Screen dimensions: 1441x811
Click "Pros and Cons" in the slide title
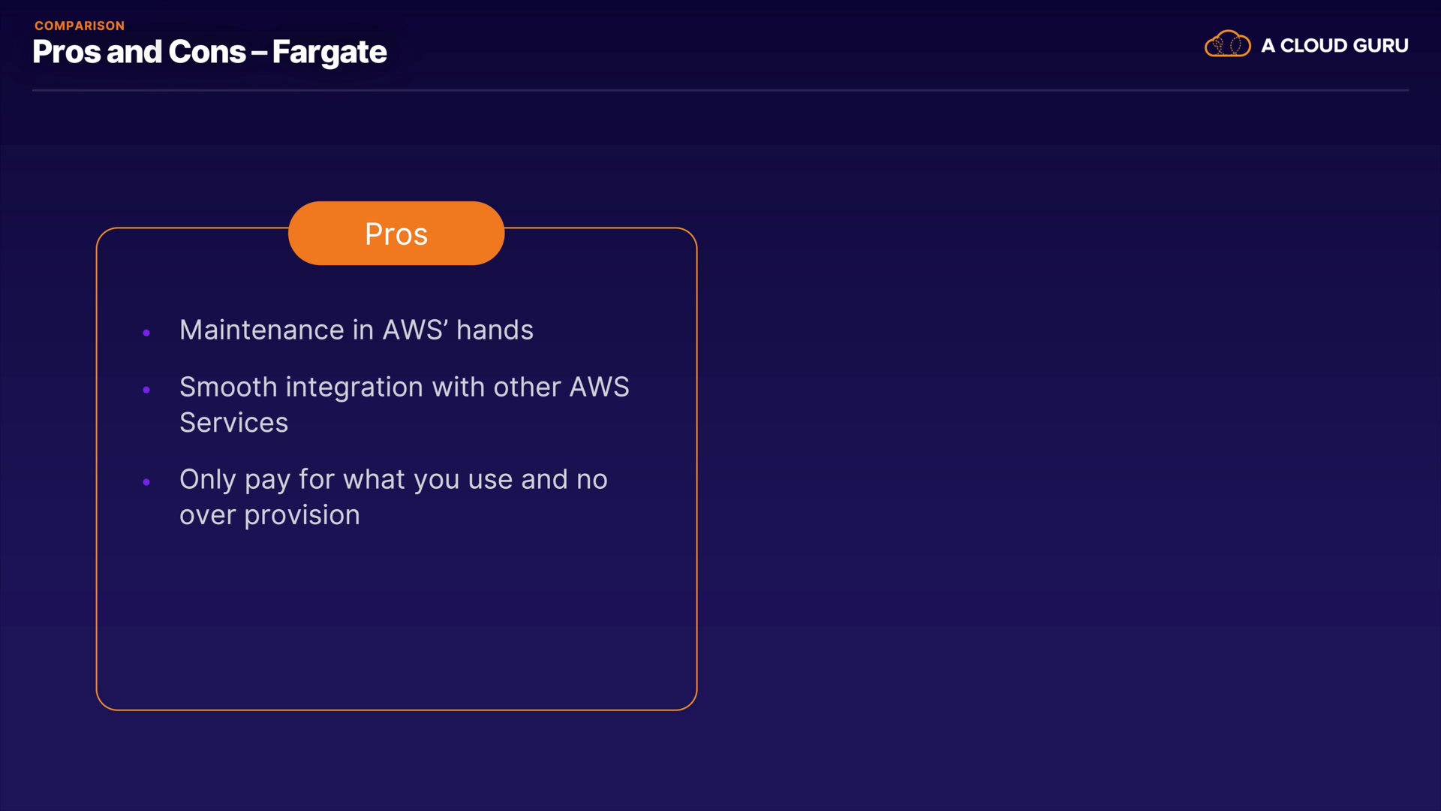[140, 52]
